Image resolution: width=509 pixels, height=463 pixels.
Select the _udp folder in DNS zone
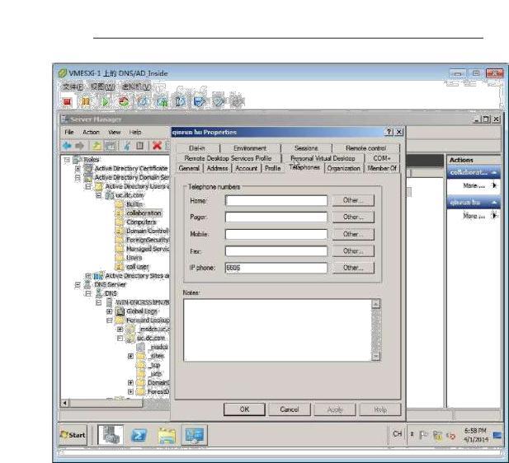155,374
